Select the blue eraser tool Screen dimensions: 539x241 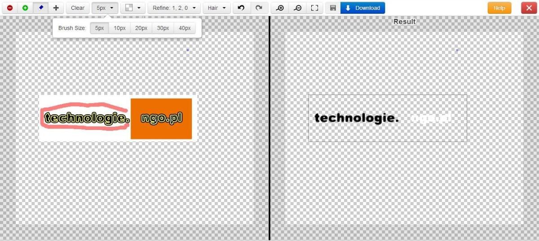[40, 8]
